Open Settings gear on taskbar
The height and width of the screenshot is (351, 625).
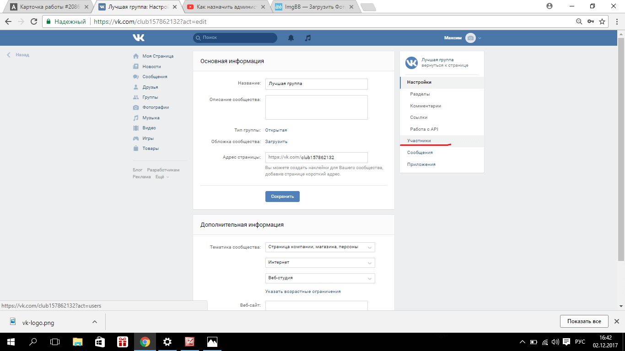[167, 341]
